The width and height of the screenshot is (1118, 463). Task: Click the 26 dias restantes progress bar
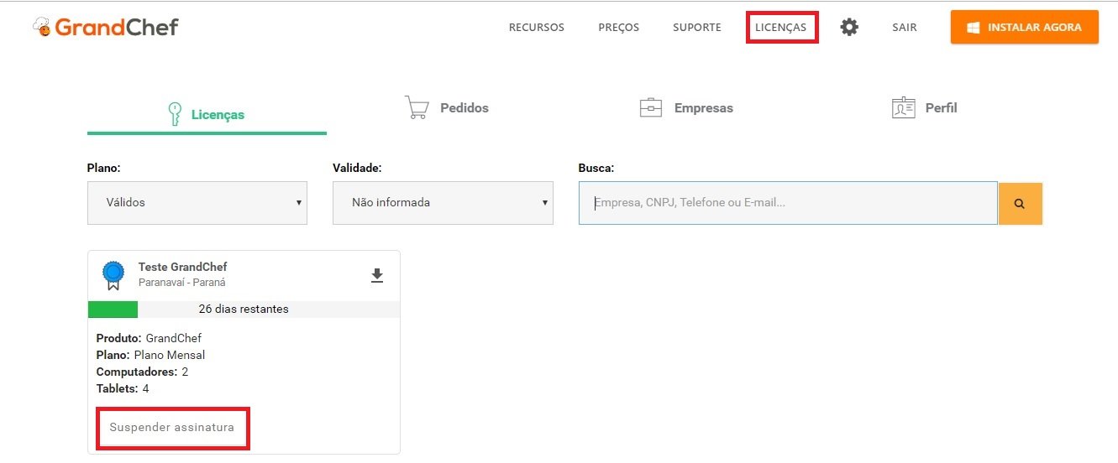(244, 310)
